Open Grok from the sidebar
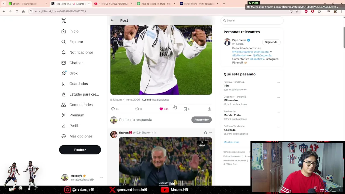The height and width of the screenshot is (194, 345). [70, 73]
